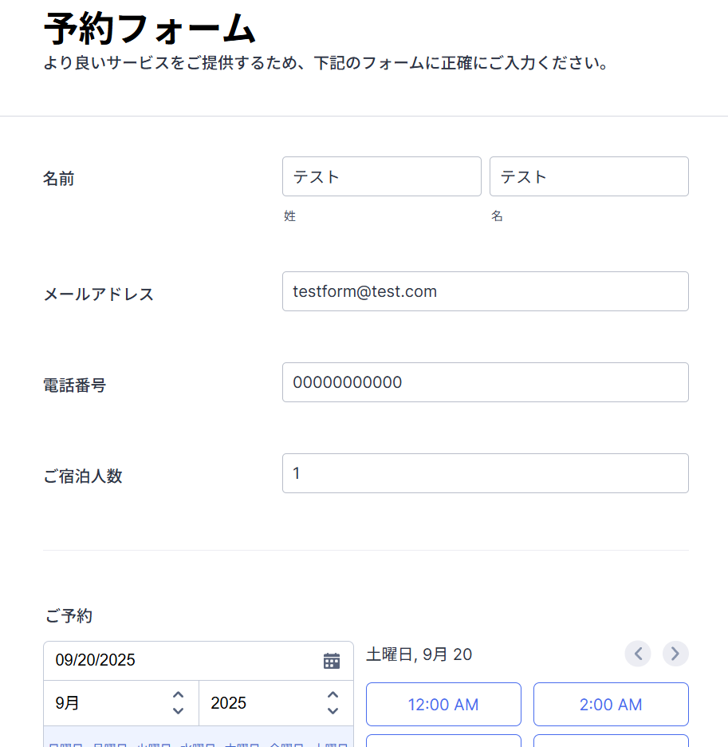Image resolution: width=728 pixels, height=747 pixels.
Task: Focus the 名 (first name) input field
Action: [x=589, y=176]
